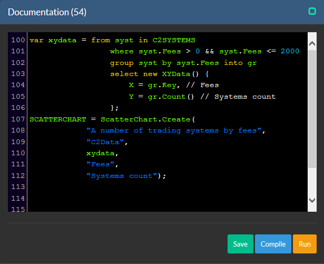Image resolution: width=324 pixels, height=264 pixels.
Task: Click the scrollbar up arrow
Action: tap(312, 43)
